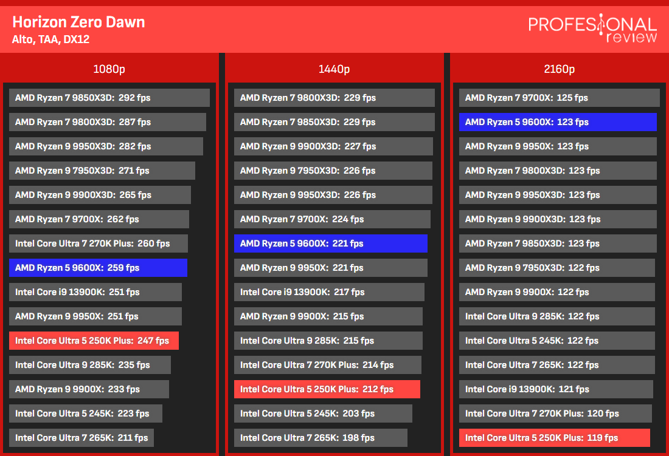Select red Core Ultra 5 250K Plus 247 fps

point(94,340)
